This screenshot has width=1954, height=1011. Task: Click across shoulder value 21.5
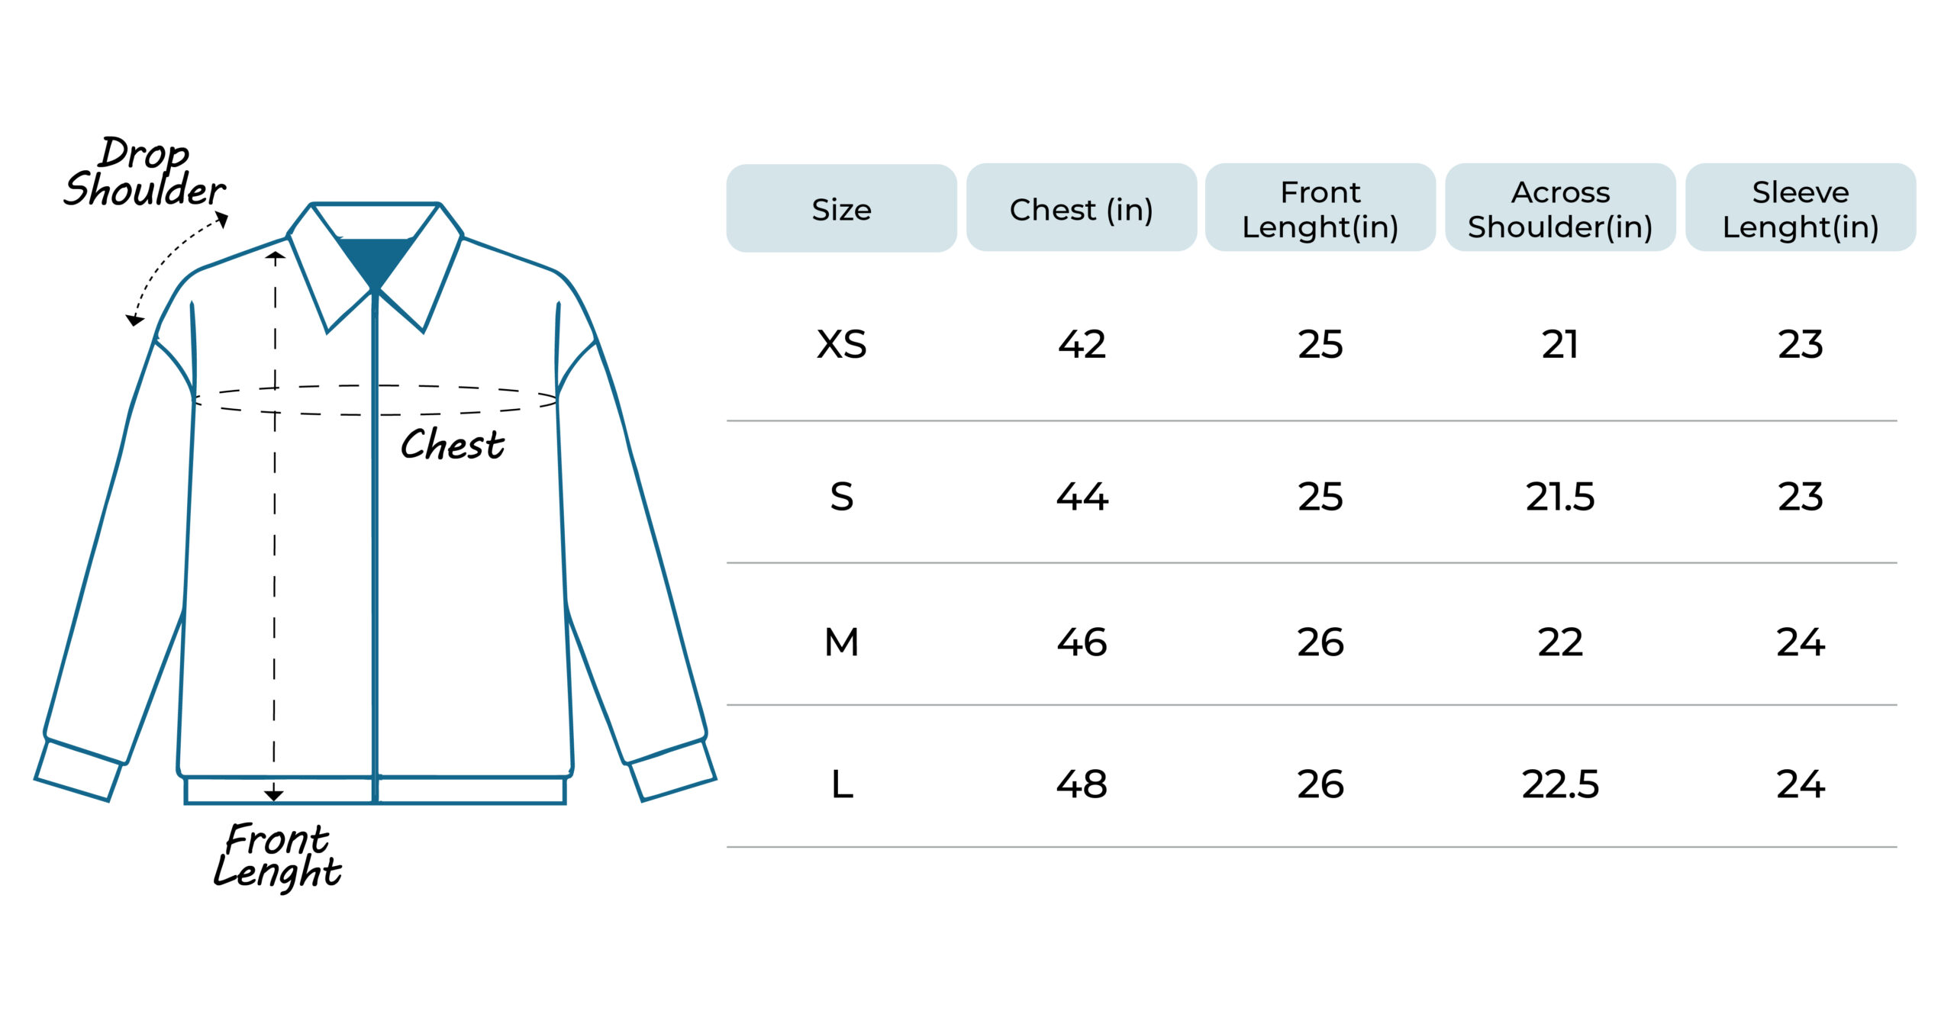pos(1560,497)
